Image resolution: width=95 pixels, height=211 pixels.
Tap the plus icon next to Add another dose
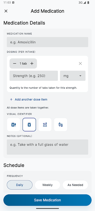[x=11, y=99]
